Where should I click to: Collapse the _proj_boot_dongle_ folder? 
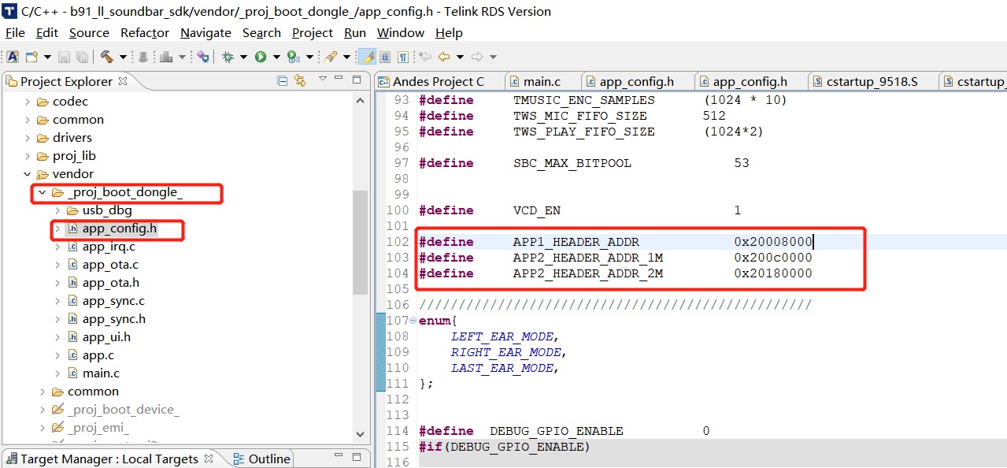coord(42,193)
